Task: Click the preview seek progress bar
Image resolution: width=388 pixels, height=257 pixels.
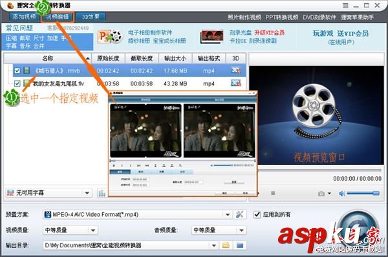Action: pyautogui.click(x=319, y=170)
